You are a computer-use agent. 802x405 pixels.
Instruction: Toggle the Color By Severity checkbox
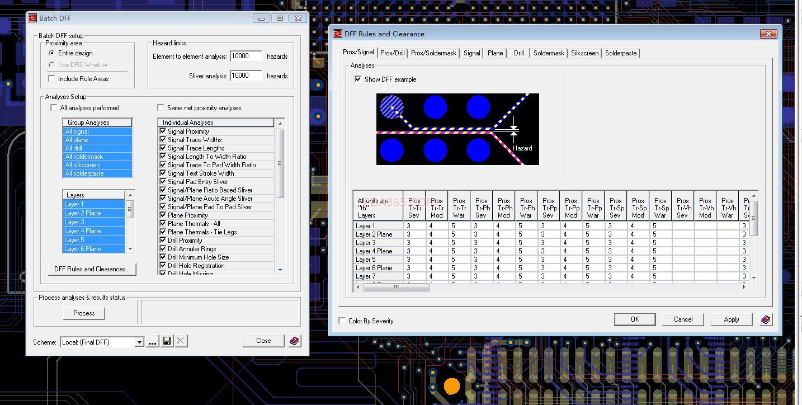[342, 321]
